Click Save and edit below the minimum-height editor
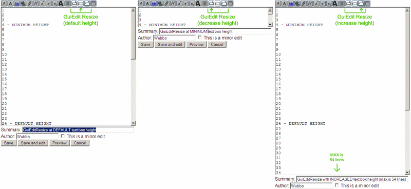Image resolution: width=411 pixels, height=189 pixels. pos(170,45)
